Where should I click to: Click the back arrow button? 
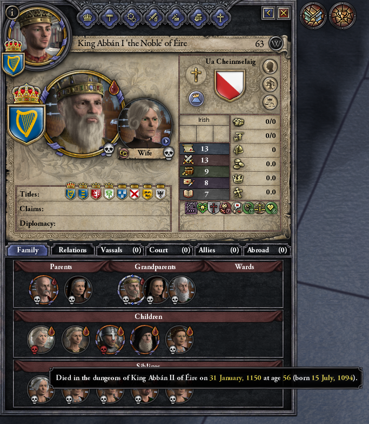(269, 13)
